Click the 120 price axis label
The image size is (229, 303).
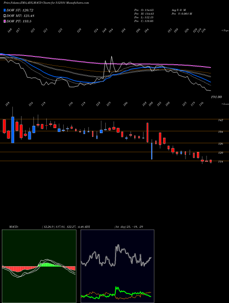pyautogui.click(x=220, y=153)
